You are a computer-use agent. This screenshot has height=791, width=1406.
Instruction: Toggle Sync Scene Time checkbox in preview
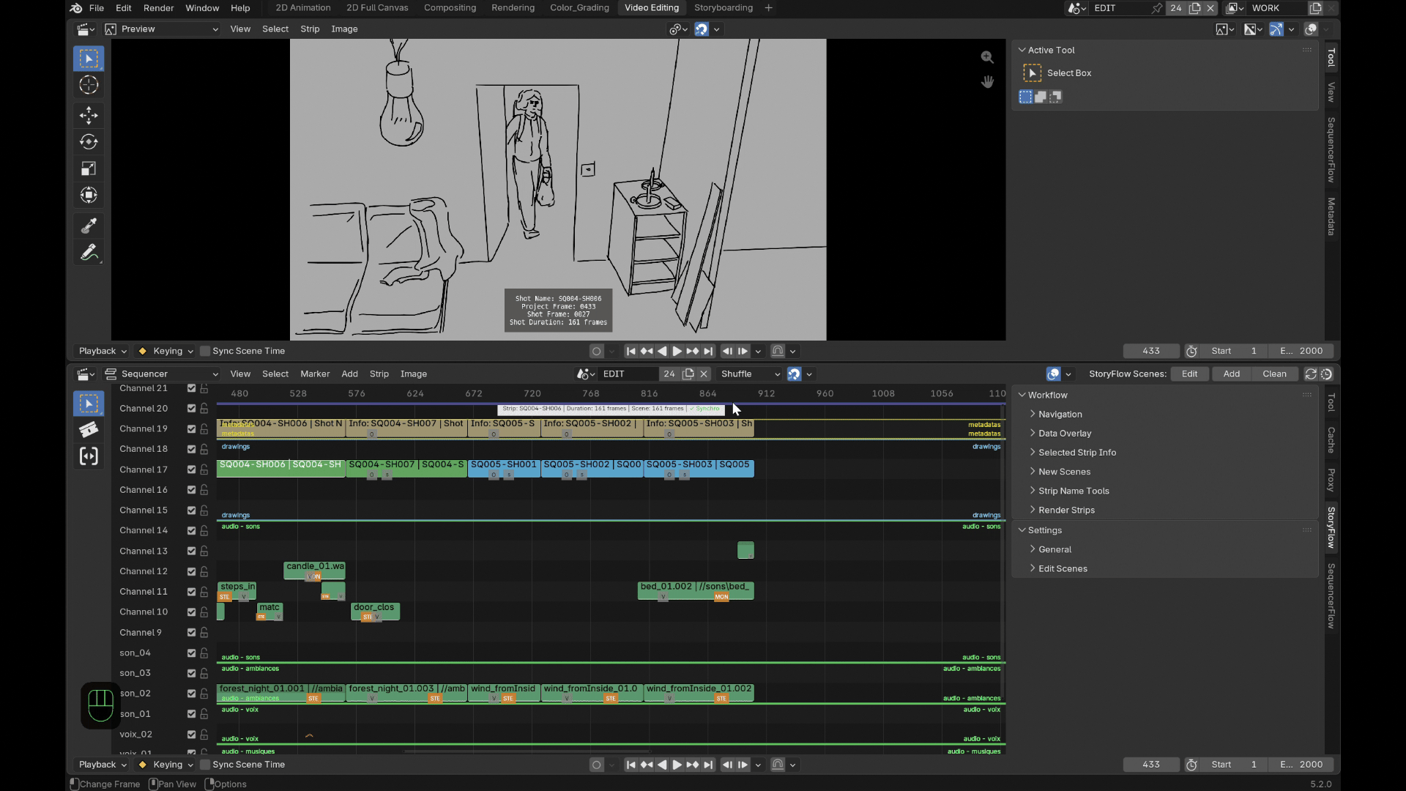tap(205, 352)
